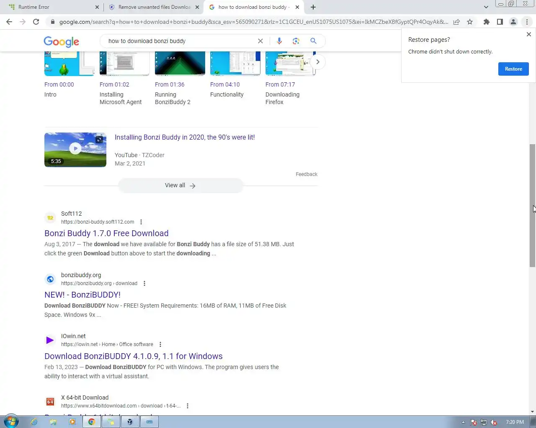
Task: Search by image with Google Lens
Action: click(296, 41)
